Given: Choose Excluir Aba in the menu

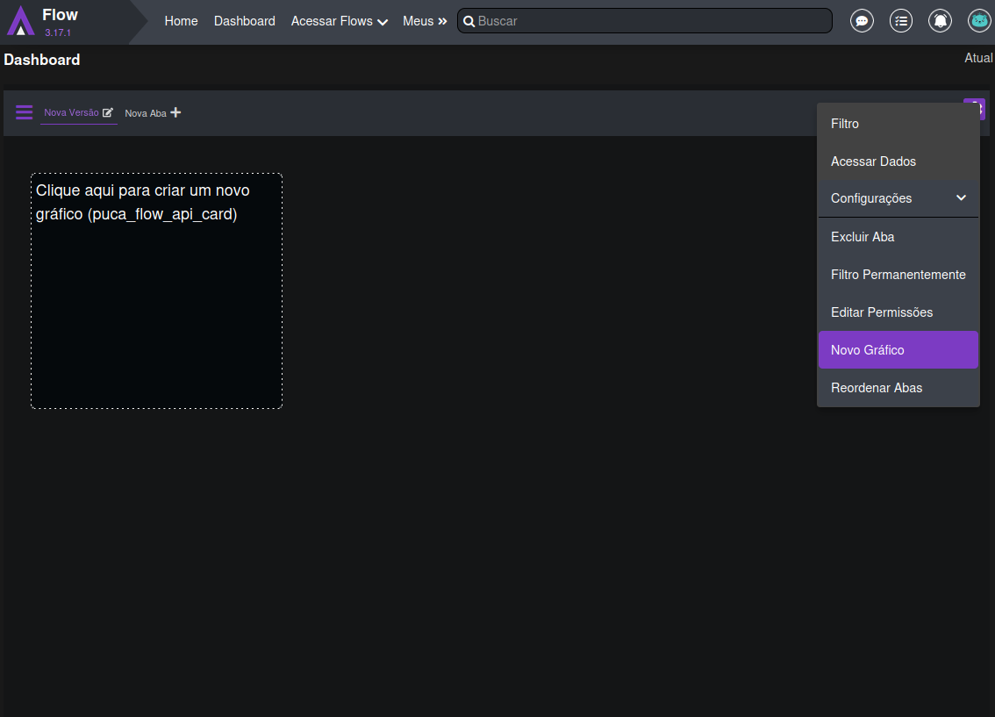Looking at the screenshot, I should pos(898,237).
